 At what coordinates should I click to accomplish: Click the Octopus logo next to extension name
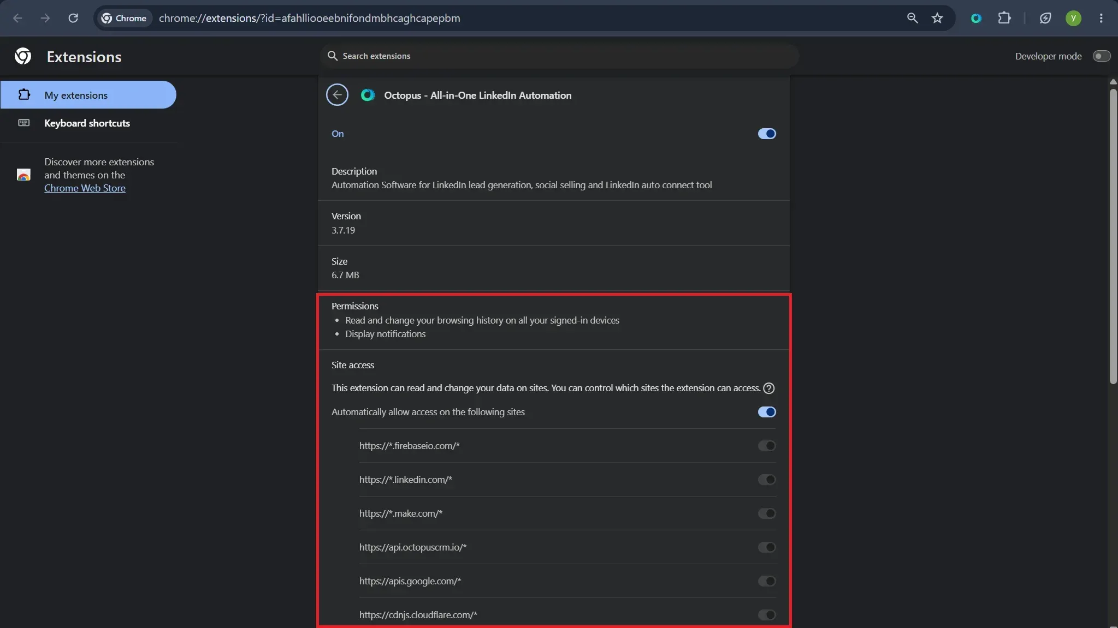368,95
